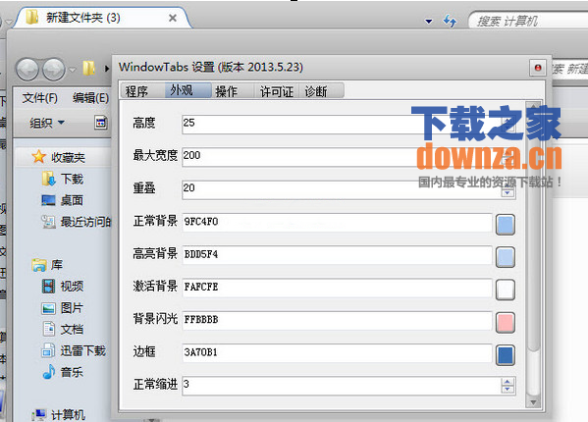The image size is (588, 422).
Task: Switch to the 诊断 tab
Action: pos(321,90)
